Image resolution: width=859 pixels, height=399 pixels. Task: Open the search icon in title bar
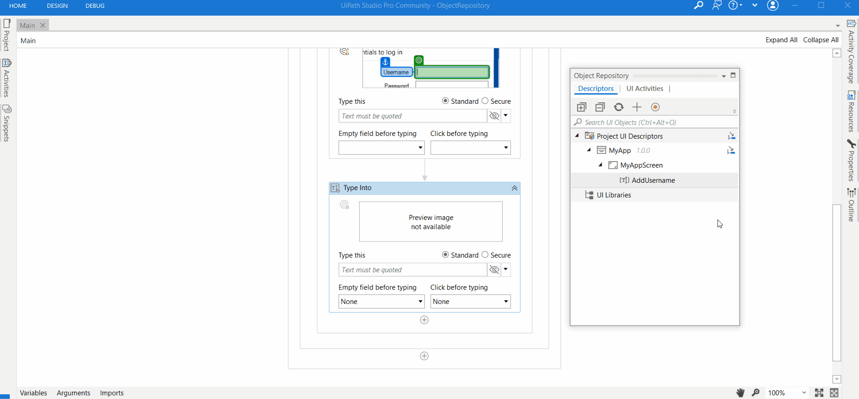tap(699, 6)
